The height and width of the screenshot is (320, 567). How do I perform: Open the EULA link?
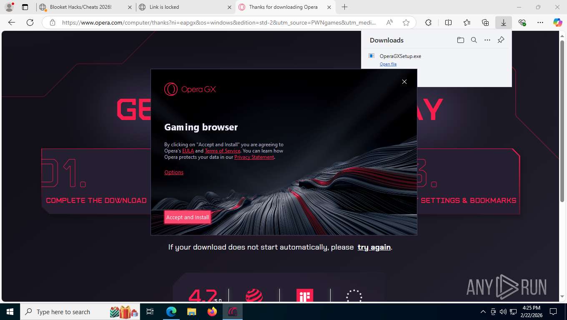pos(188,151)
